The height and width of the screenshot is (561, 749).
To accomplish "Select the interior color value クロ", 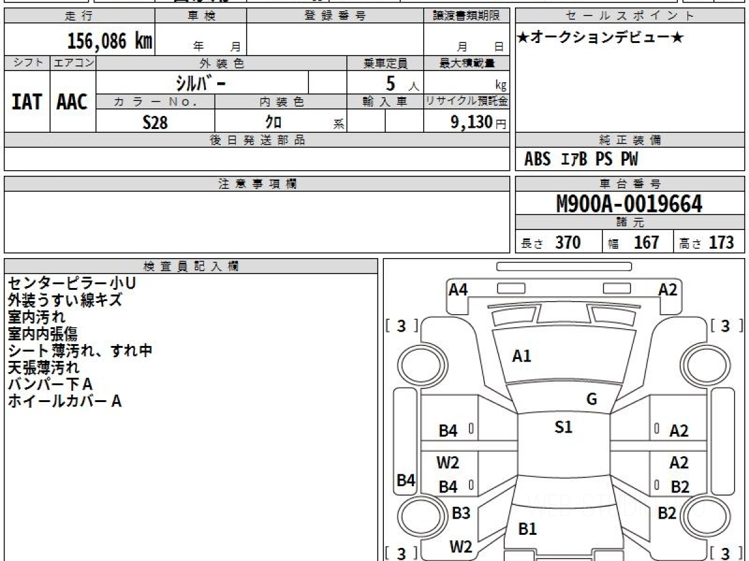I will click(x=274, y=122).
